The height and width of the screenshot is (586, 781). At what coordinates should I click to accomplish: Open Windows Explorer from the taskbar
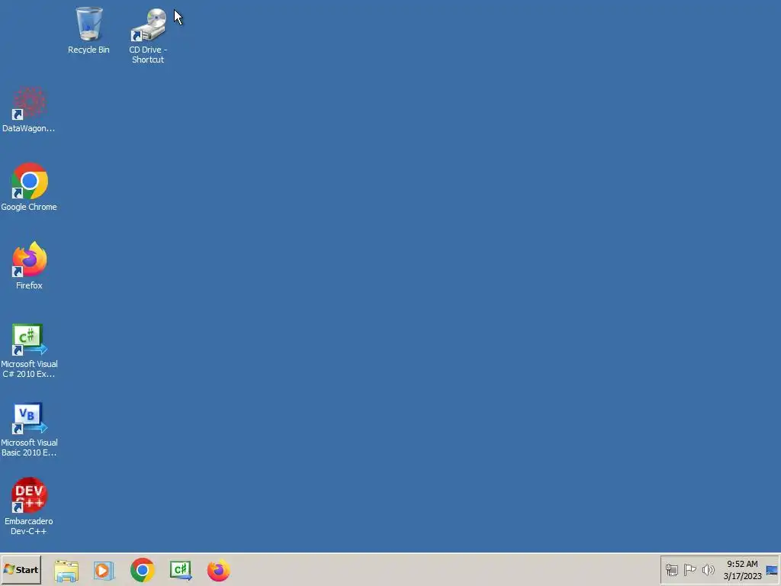coord(66,570)
